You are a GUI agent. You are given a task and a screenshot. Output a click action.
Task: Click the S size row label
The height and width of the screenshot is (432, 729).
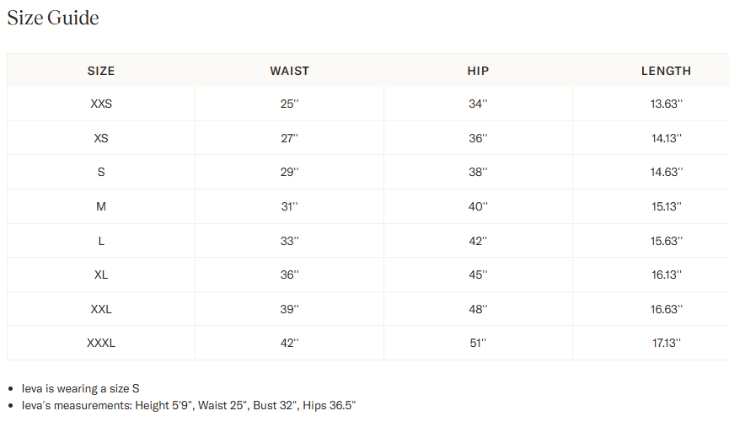(101, 173)
